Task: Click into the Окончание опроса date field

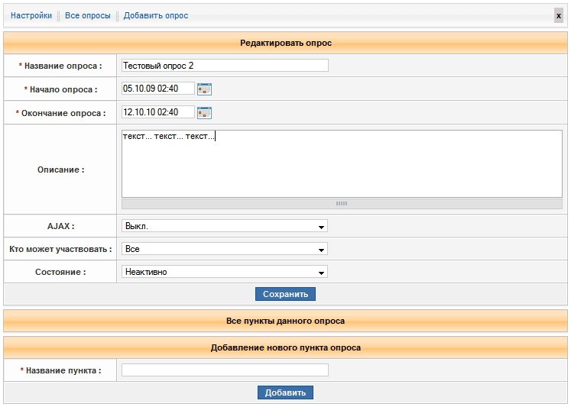Action: coord(157,112)
